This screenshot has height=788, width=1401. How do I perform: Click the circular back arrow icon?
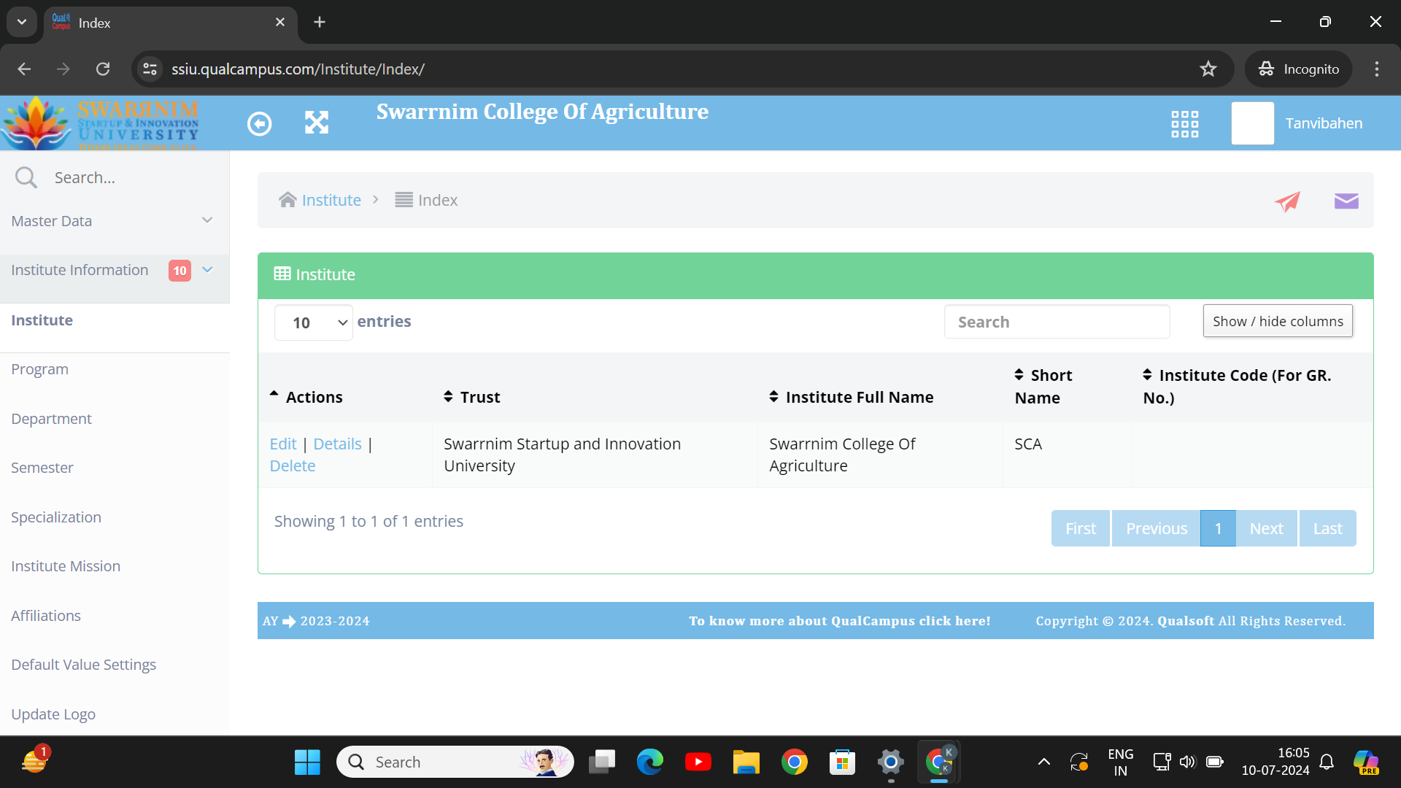(259, 123)
